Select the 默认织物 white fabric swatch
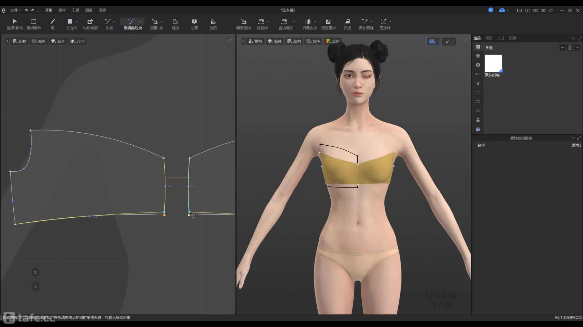The height and width of the screenshot is (327, 583). click(x=493, y=63)
